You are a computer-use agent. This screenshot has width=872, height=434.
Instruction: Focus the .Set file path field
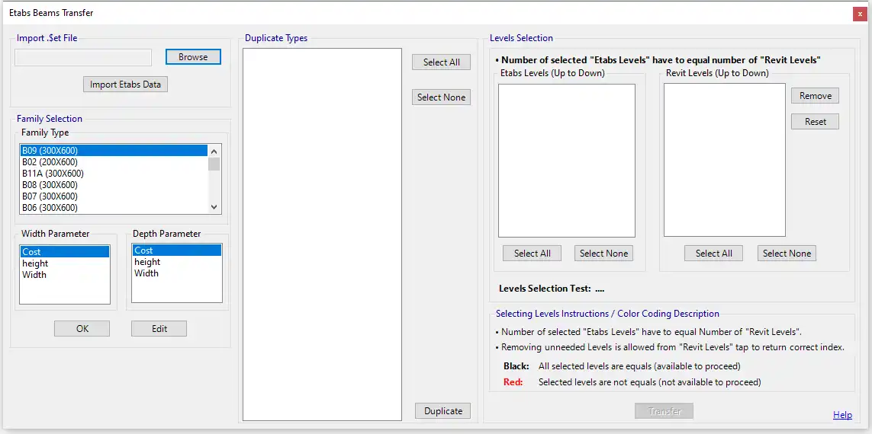point(83,57)
